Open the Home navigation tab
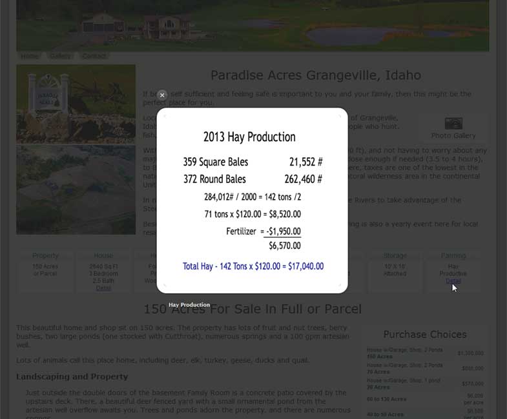 click(30, 56)
